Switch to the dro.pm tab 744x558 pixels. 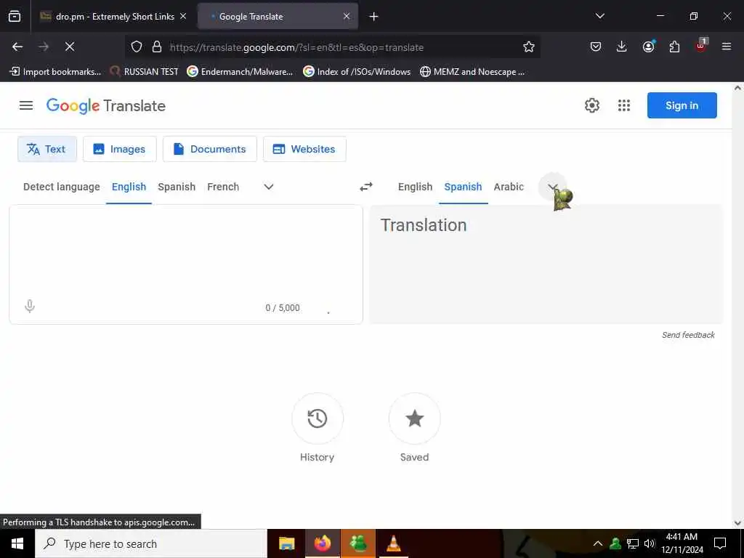pos(114,17)
